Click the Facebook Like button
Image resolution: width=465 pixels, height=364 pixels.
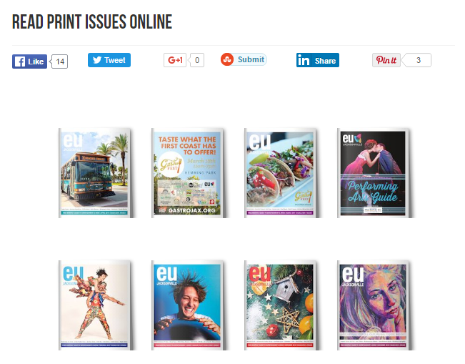click(x=30, y=62)
